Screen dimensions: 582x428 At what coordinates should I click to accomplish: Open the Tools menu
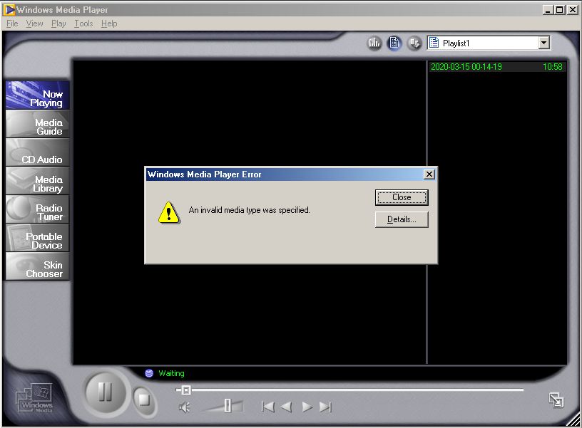point(83,24)
